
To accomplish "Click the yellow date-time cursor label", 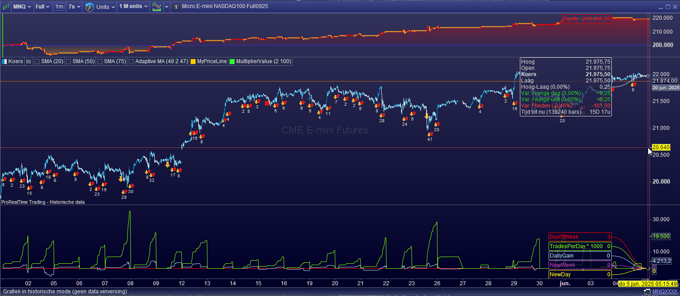I will [648, 284].
